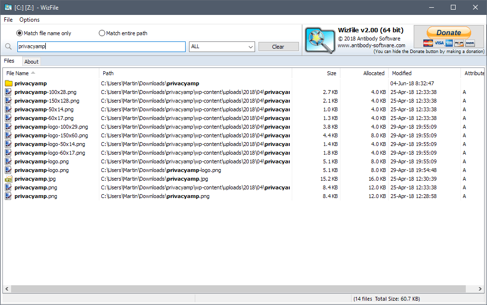Click the 3.8 KB size cell

(330, 127)
